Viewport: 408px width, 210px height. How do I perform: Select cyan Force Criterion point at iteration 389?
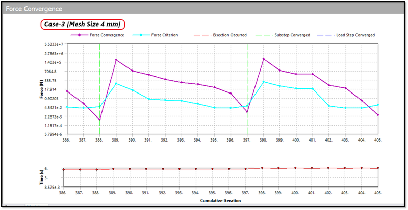[x=116, y=84]
